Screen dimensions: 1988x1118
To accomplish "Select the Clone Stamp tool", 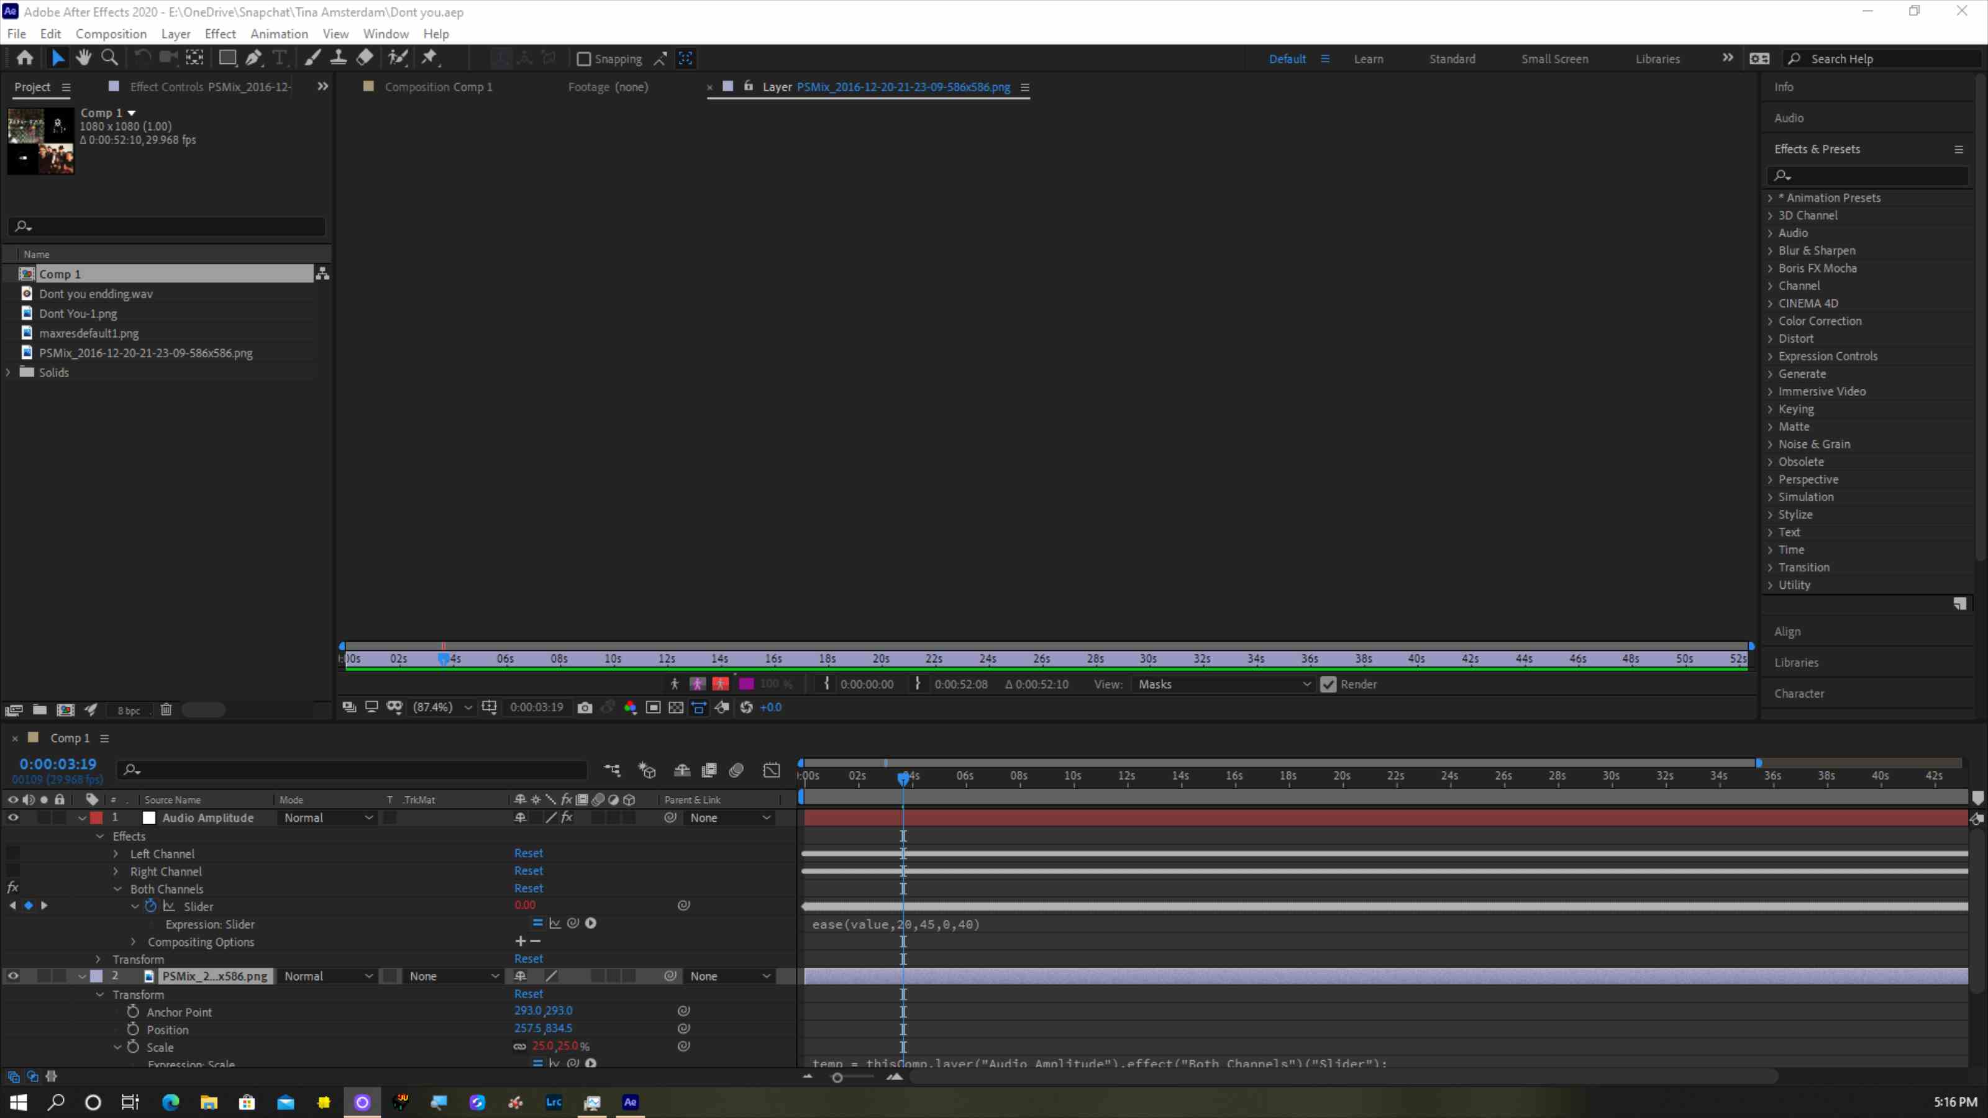I will [339, 57].
